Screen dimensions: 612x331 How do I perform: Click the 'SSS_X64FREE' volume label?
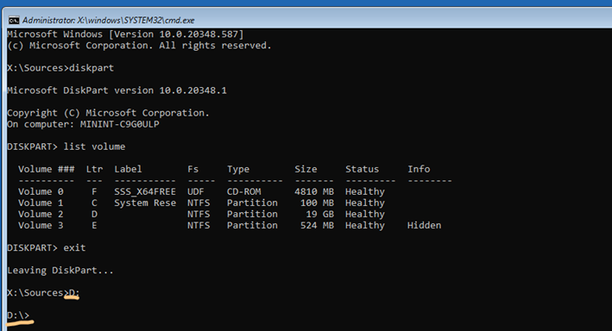(145, 192)
